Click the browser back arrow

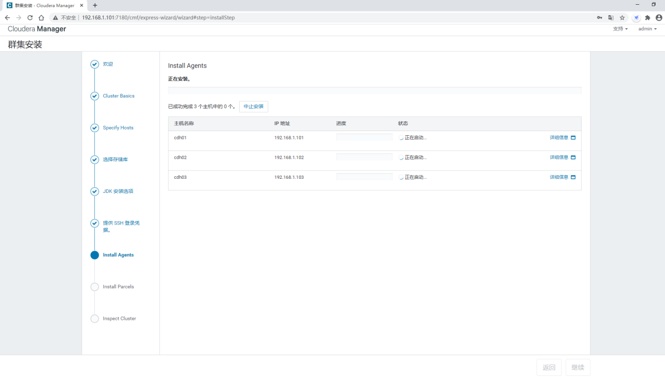(x=7, y=17)
